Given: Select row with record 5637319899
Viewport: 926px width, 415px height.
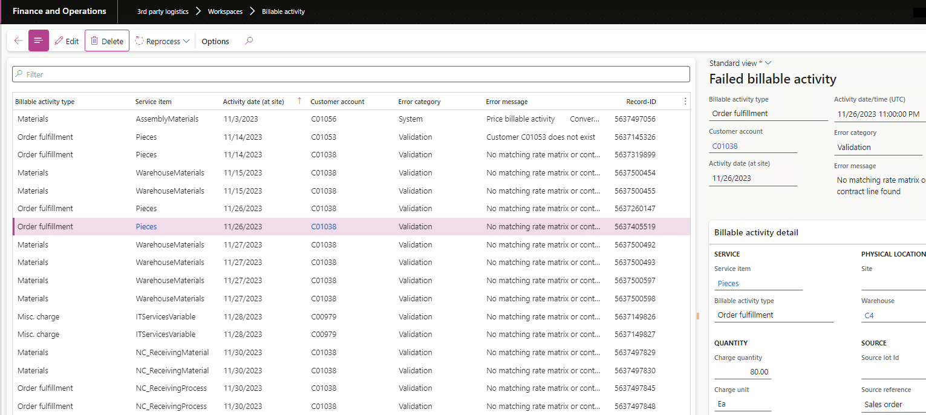Looking at the screenshot, I should click(x=351, y=155).
